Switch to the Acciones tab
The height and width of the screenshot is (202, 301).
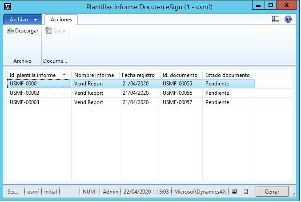61,20
